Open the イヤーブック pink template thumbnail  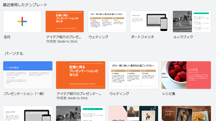coord(133,114)
